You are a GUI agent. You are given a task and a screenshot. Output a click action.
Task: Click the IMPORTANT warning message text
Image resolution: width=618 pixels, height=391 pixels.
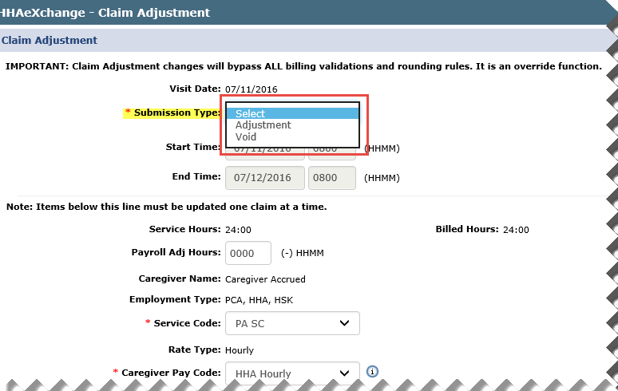(x=303, y=65)
